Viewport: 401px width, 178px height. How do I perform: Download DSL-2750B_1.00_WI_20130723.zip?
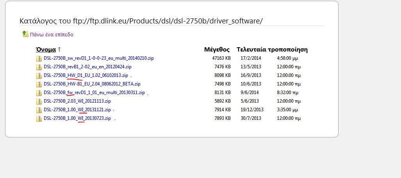pos(77,118)
